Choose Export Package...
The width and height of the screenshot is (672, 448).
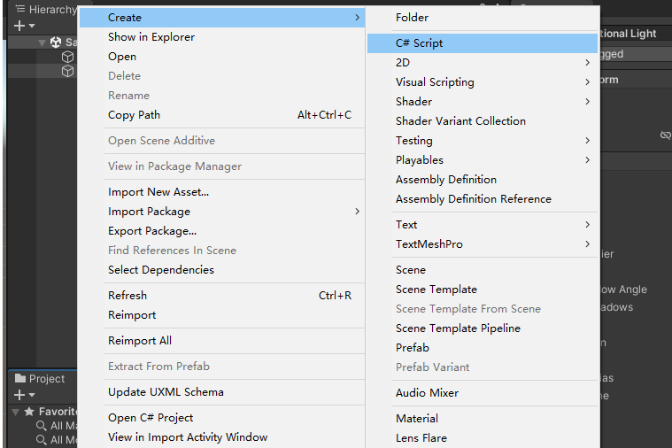coord(222,231)
